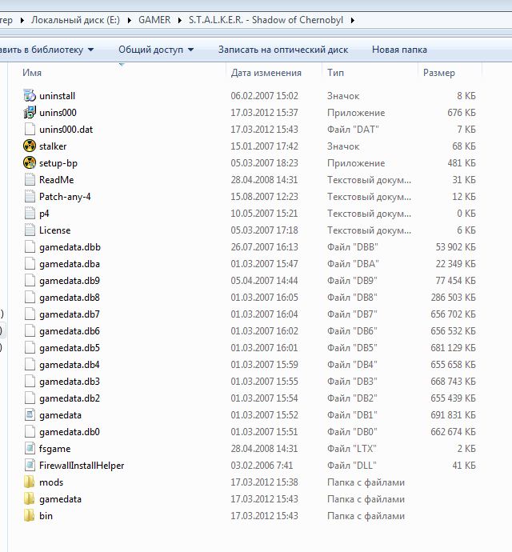This screenshot has height=552, width=512.
Task: Select the License document icon
Action: tap(30, 230)
